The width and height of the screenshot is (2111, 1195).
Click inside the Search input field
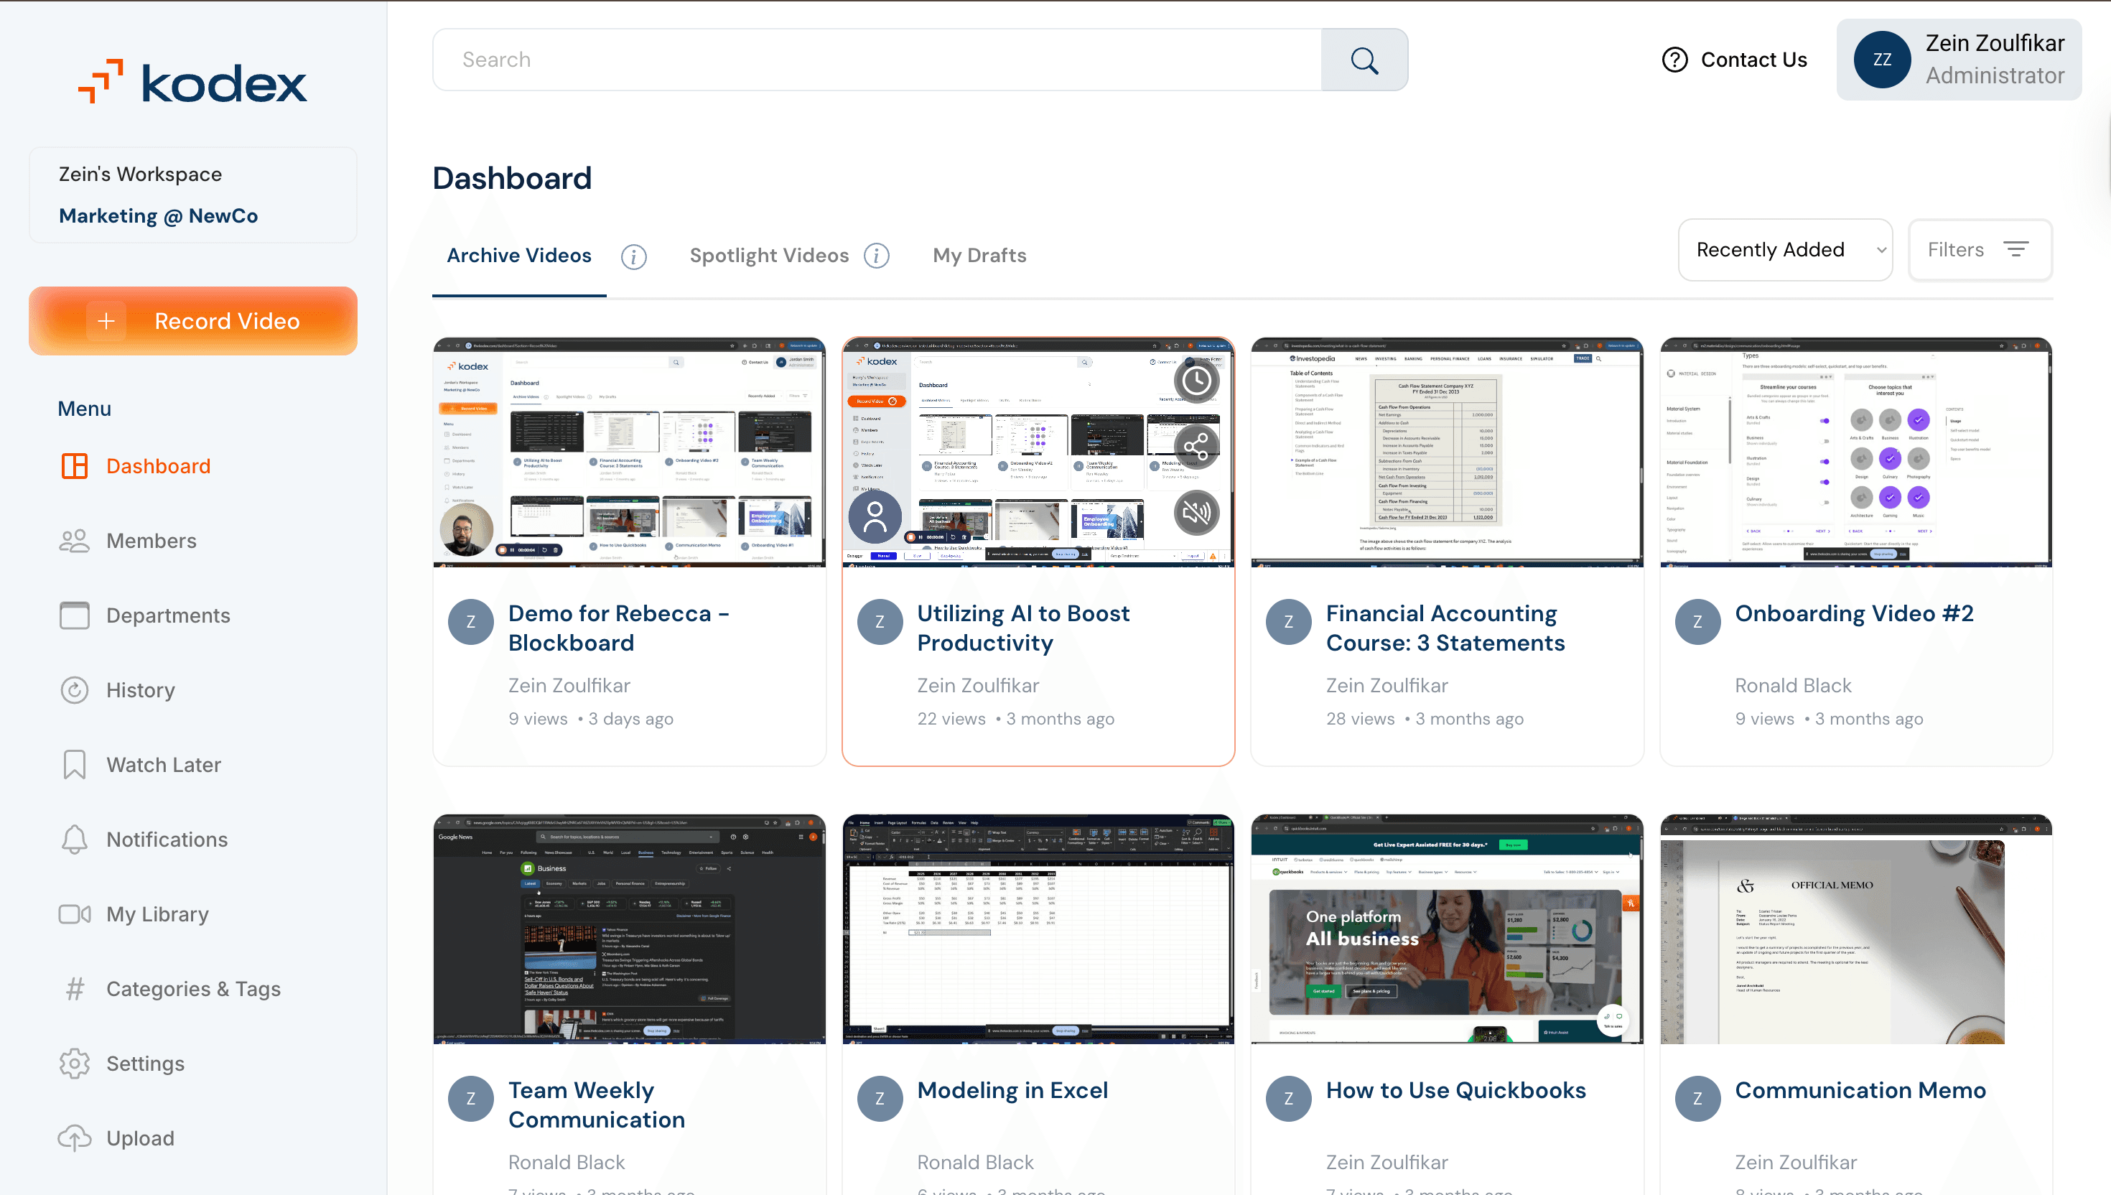[877, 60]
